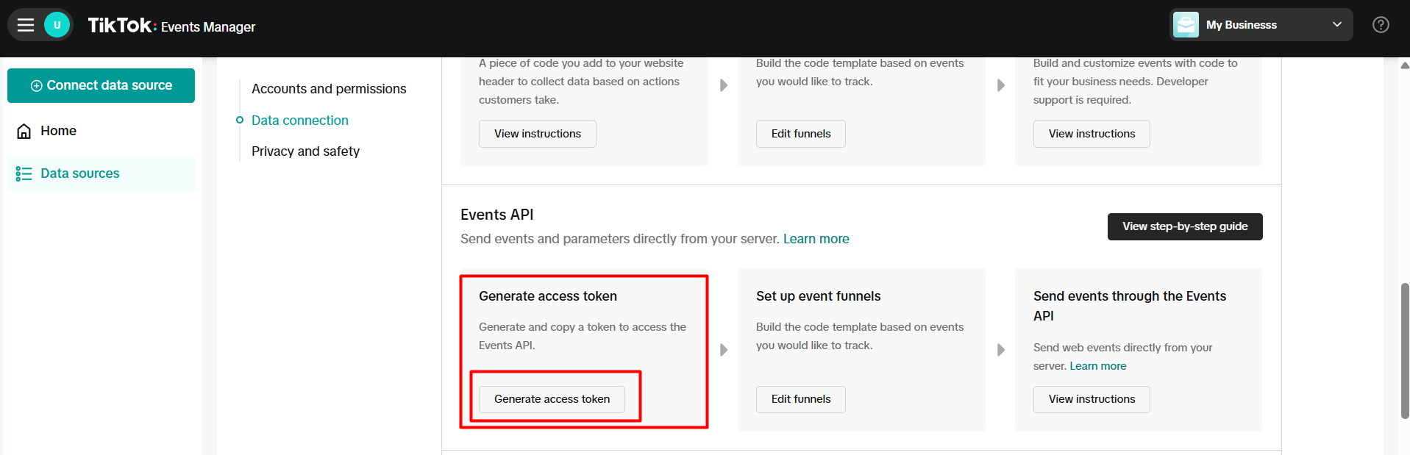The width and height of the screenshot is (1410, 455).
Task: Open the help question mark icon
Action: (1381, 25)
